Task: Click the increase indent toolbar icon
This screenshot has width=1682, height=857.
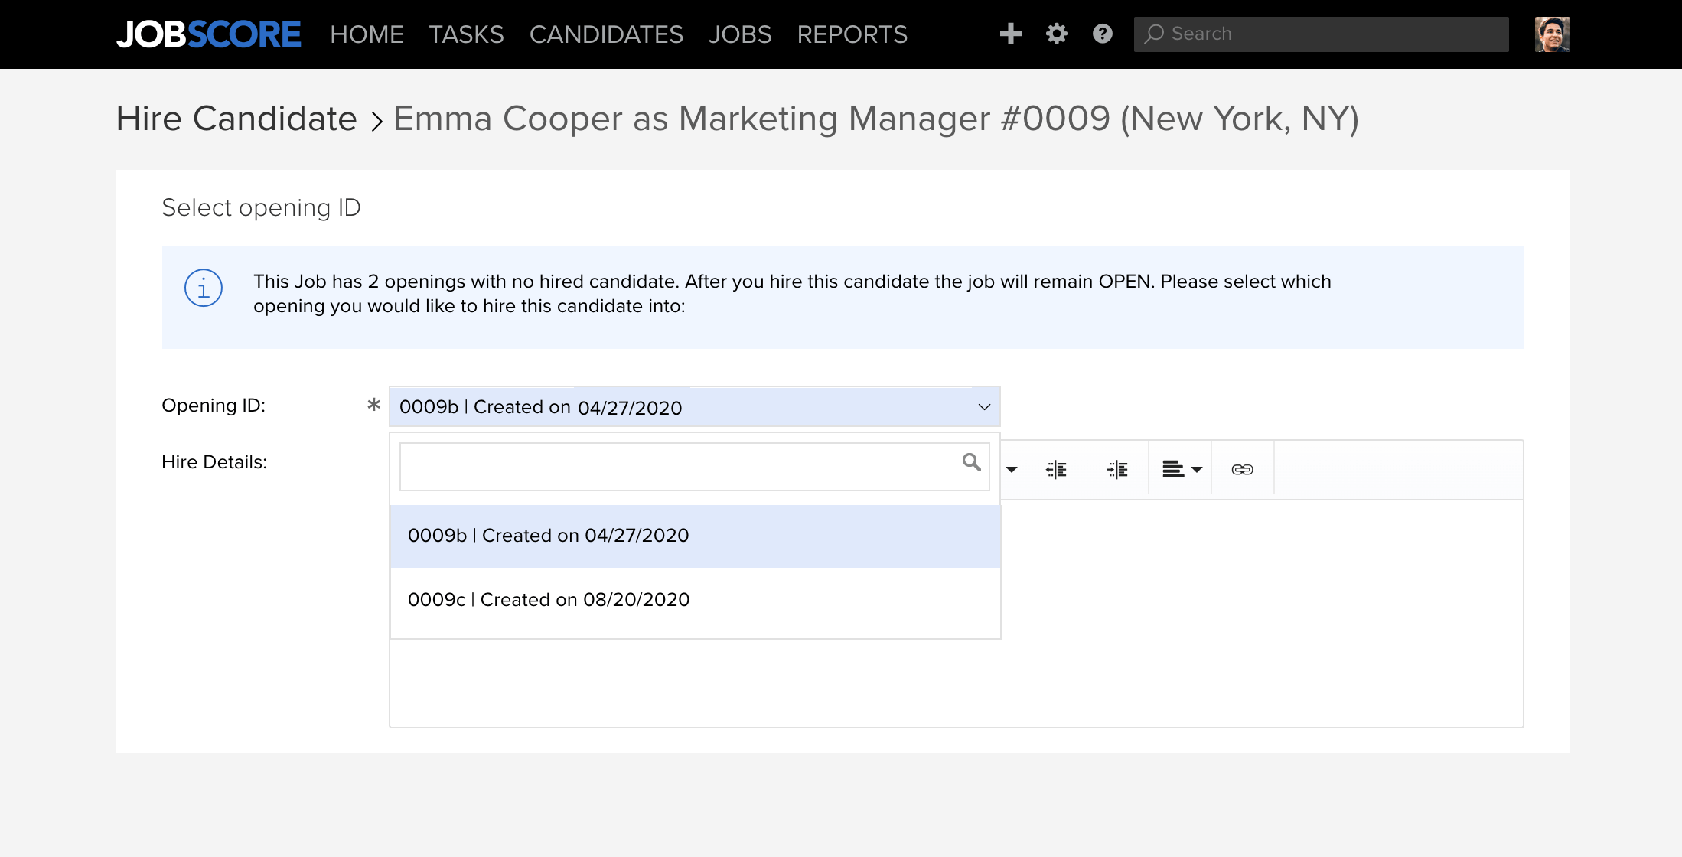Action: click(x=1117, y=469)
